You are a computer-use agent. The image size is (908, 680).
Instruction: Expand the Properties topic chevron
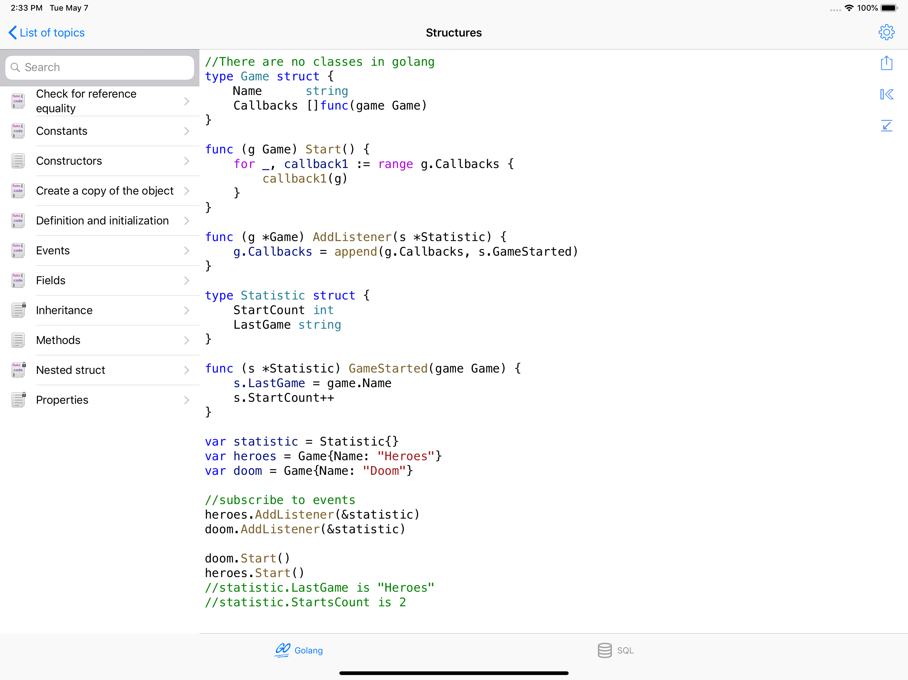pos(187,400)
